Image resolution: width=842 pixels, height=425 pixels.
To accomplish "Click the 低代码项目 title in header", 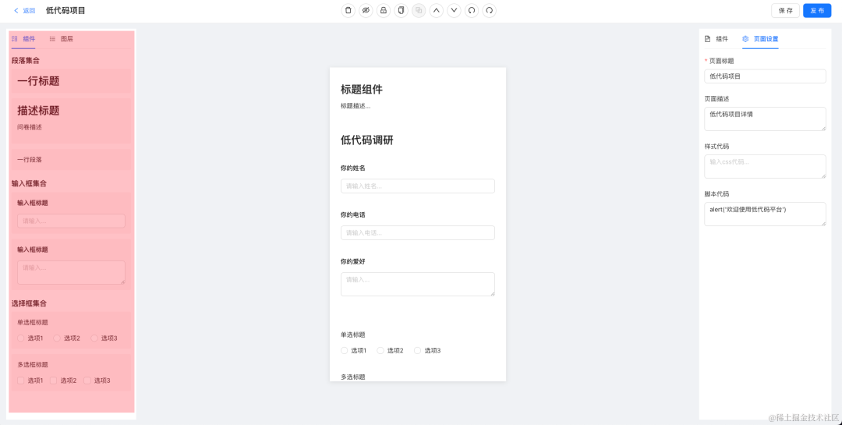I will click(65, 10).
